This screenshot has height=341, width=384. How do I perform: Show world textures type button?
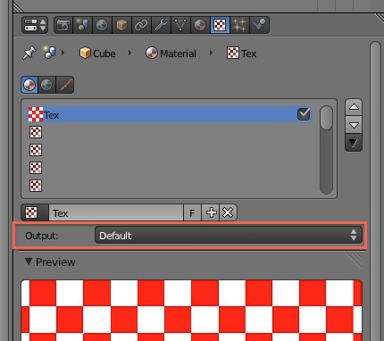46,85
